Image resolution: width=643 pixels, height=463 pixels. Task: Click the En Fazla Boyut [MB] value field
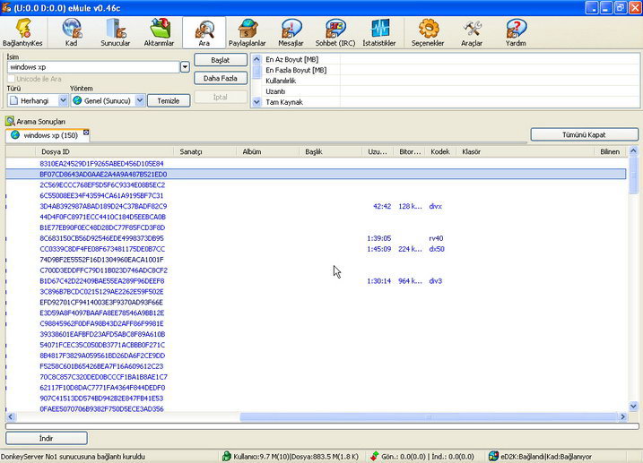tap(489, 70)
